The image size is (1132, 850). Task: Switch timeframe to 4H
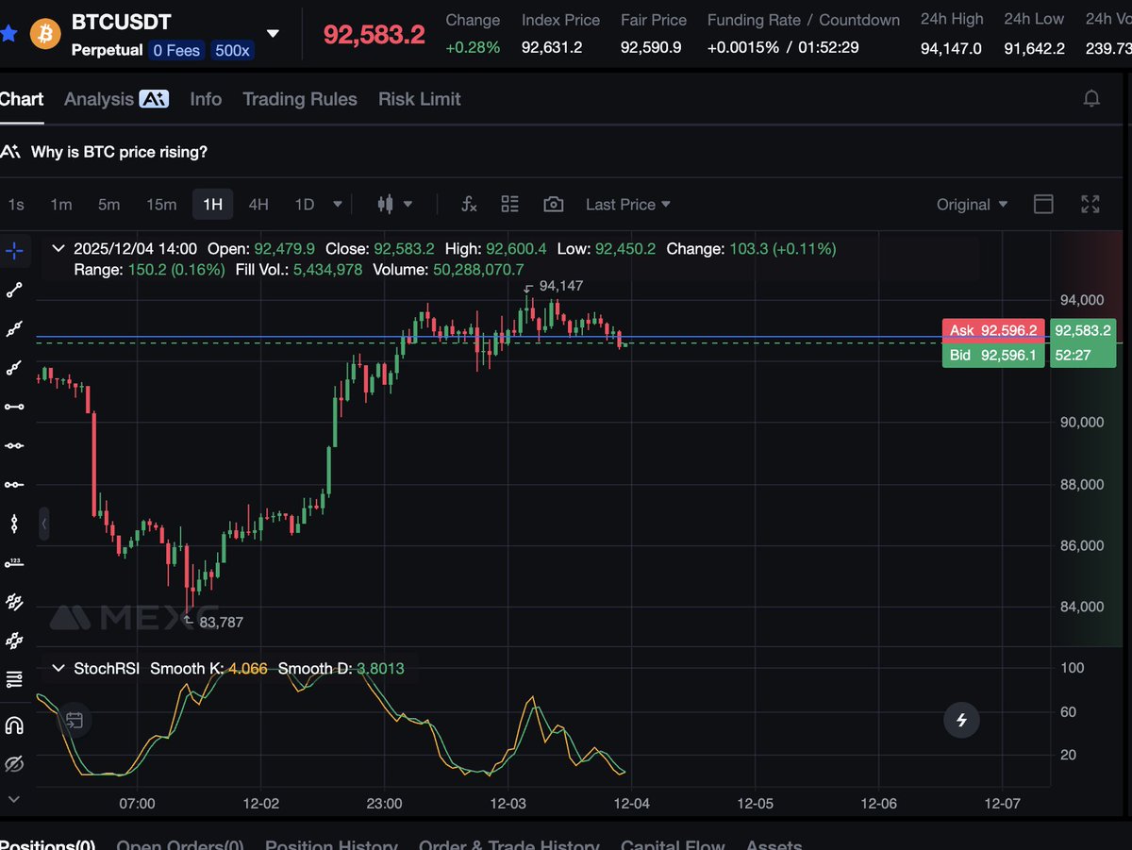click(x=258, y=204)
